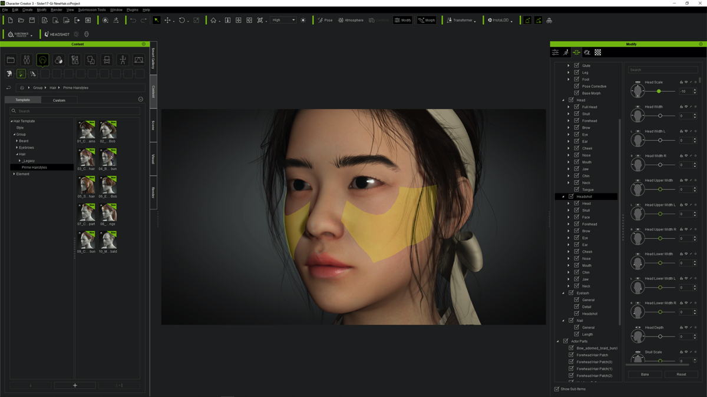Expand the Glute morph group
Viewport: 707px width, 397px height.
click(x=569, y=66)
